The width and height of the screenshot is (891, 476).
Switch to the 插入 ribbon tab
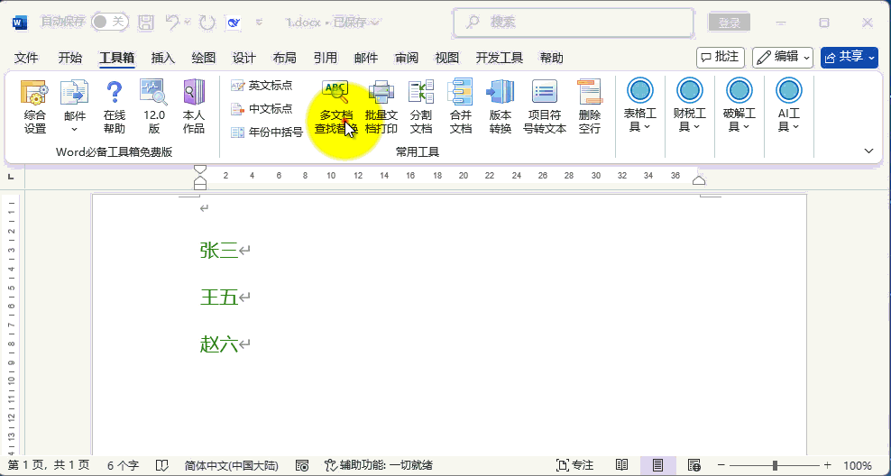(x=163, y=58)
